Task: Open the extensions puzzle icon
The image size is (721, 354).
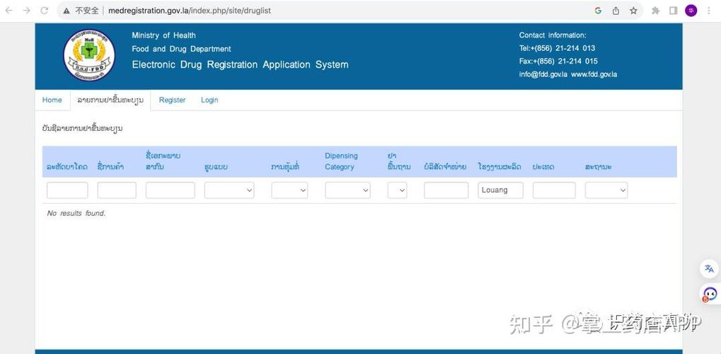Action: (x=655, y=11)
